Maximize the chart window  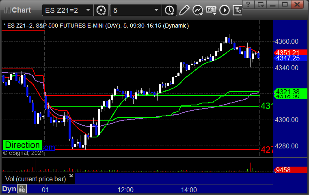(x=285, y=4)
